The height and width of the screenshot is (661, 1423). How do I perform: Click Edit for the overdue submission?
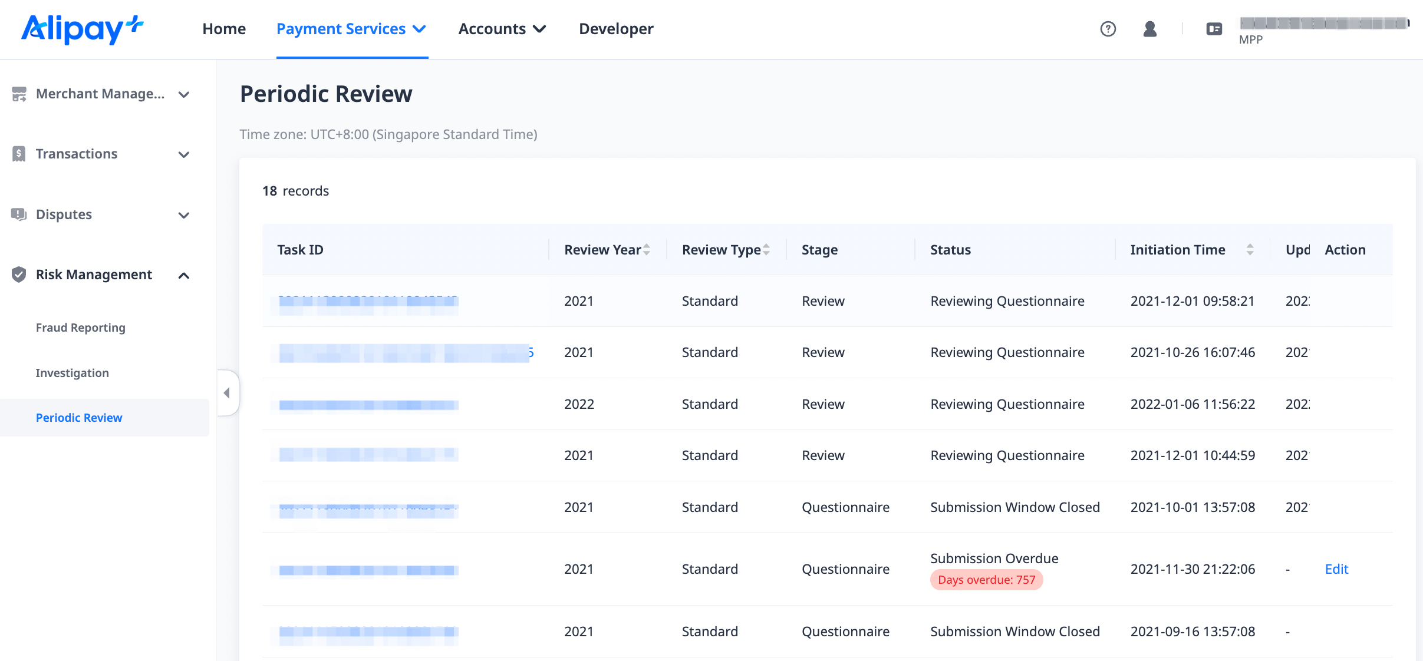(x=1336, y=569)
